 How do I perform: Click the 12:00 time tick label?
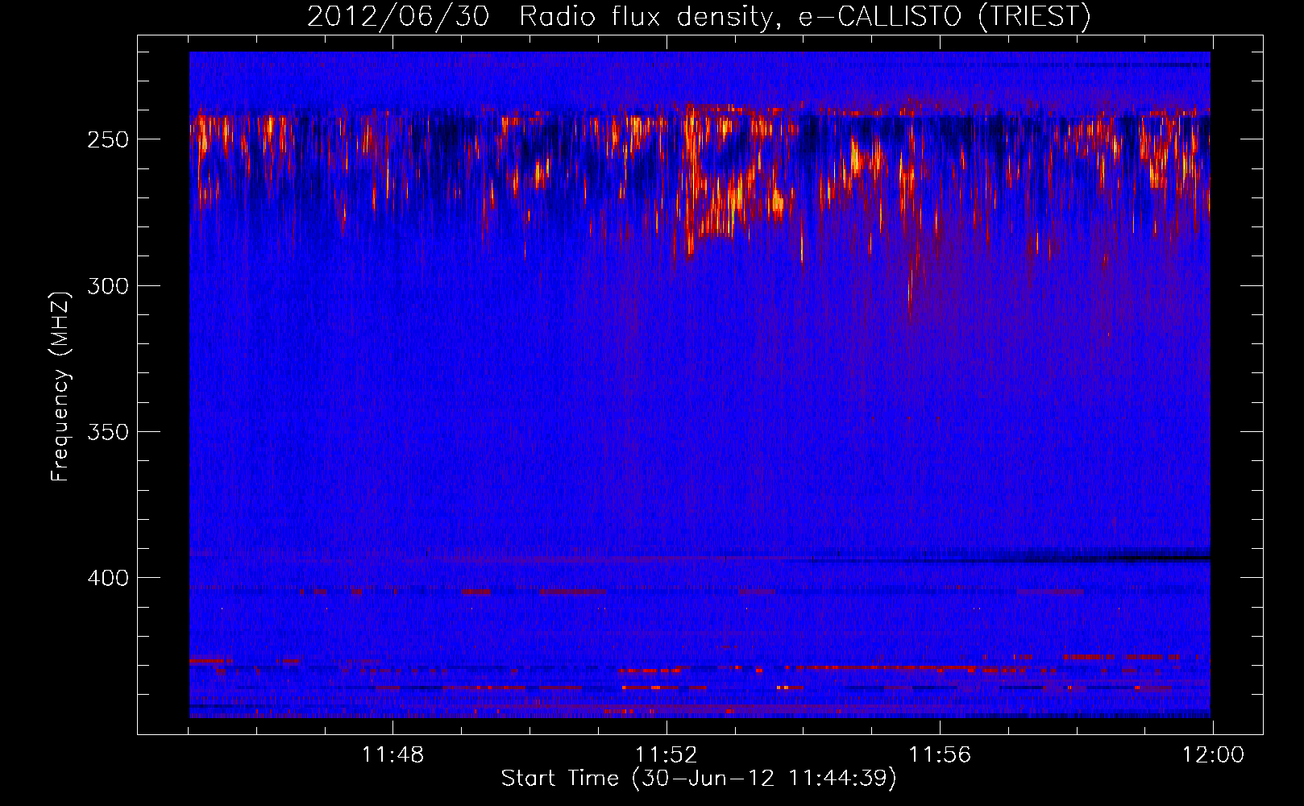1213,755
